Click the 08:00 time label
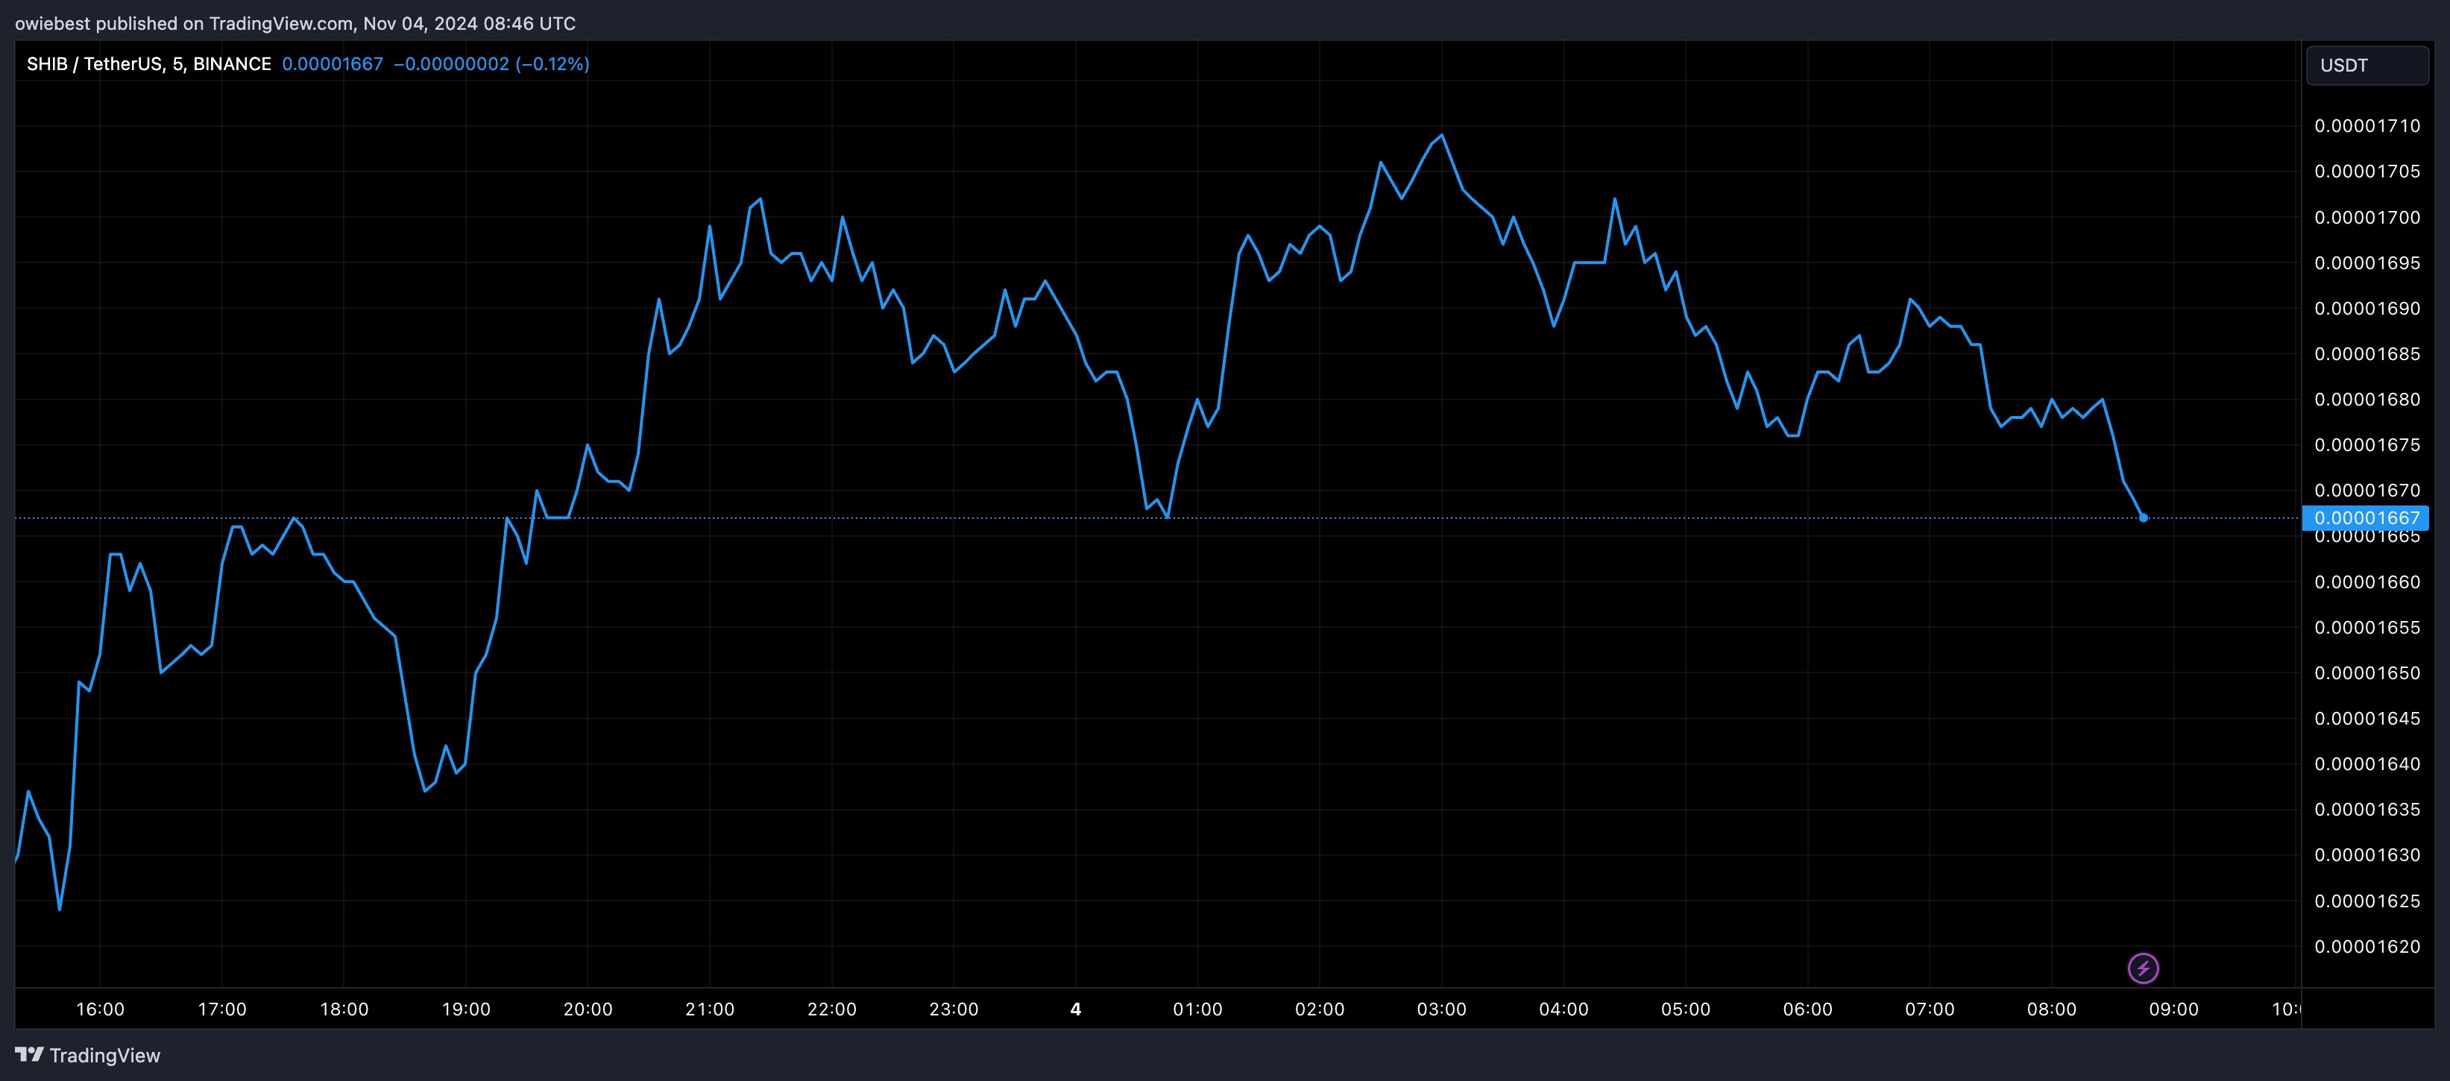The height and width of the screenshot is (1081, 2450). (x=2054, y=1009)
